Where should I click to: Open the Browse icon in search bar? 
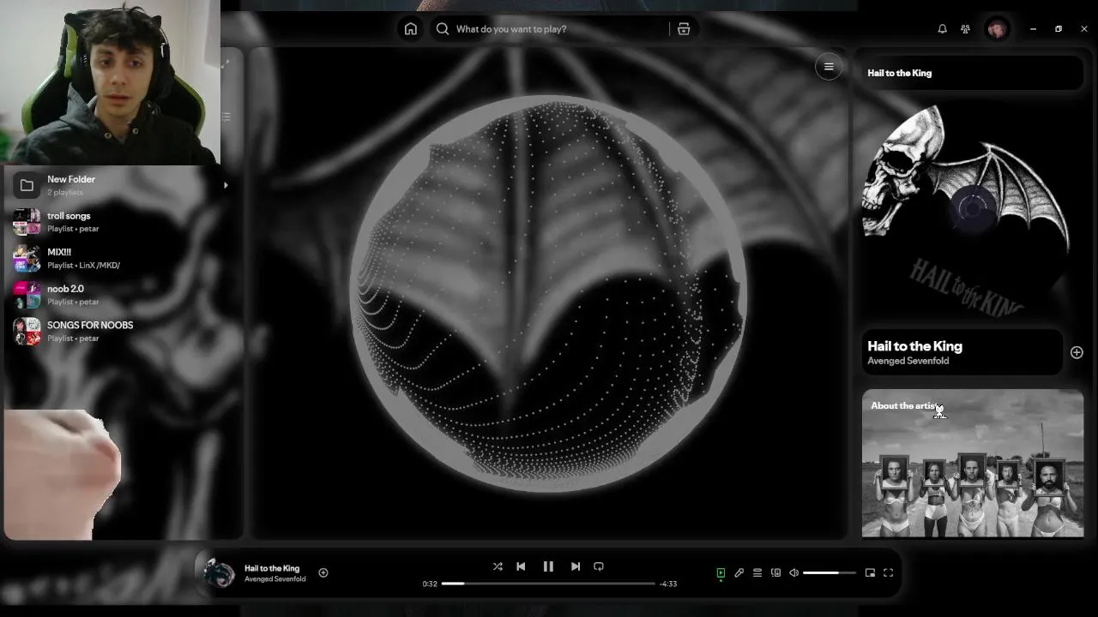(684, 29)
